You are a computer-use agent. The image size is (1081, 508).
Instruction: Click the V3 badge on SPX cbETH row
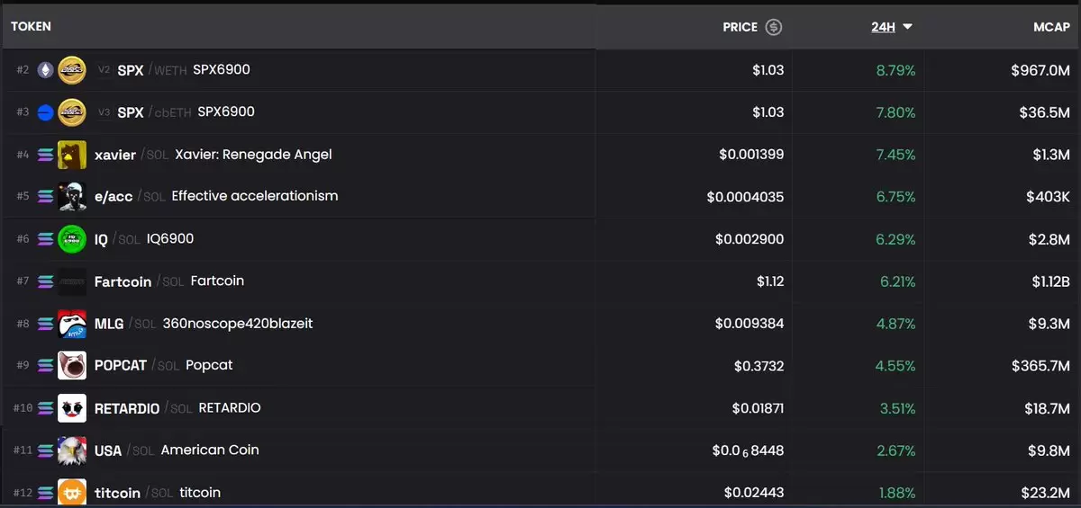pyautogui.click(x=104, y=112)
